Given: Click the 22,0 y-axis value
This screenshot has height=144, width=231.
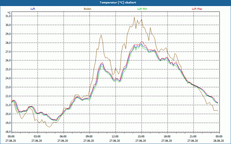Looking at the screenshot, I should [x=8, y=96].
